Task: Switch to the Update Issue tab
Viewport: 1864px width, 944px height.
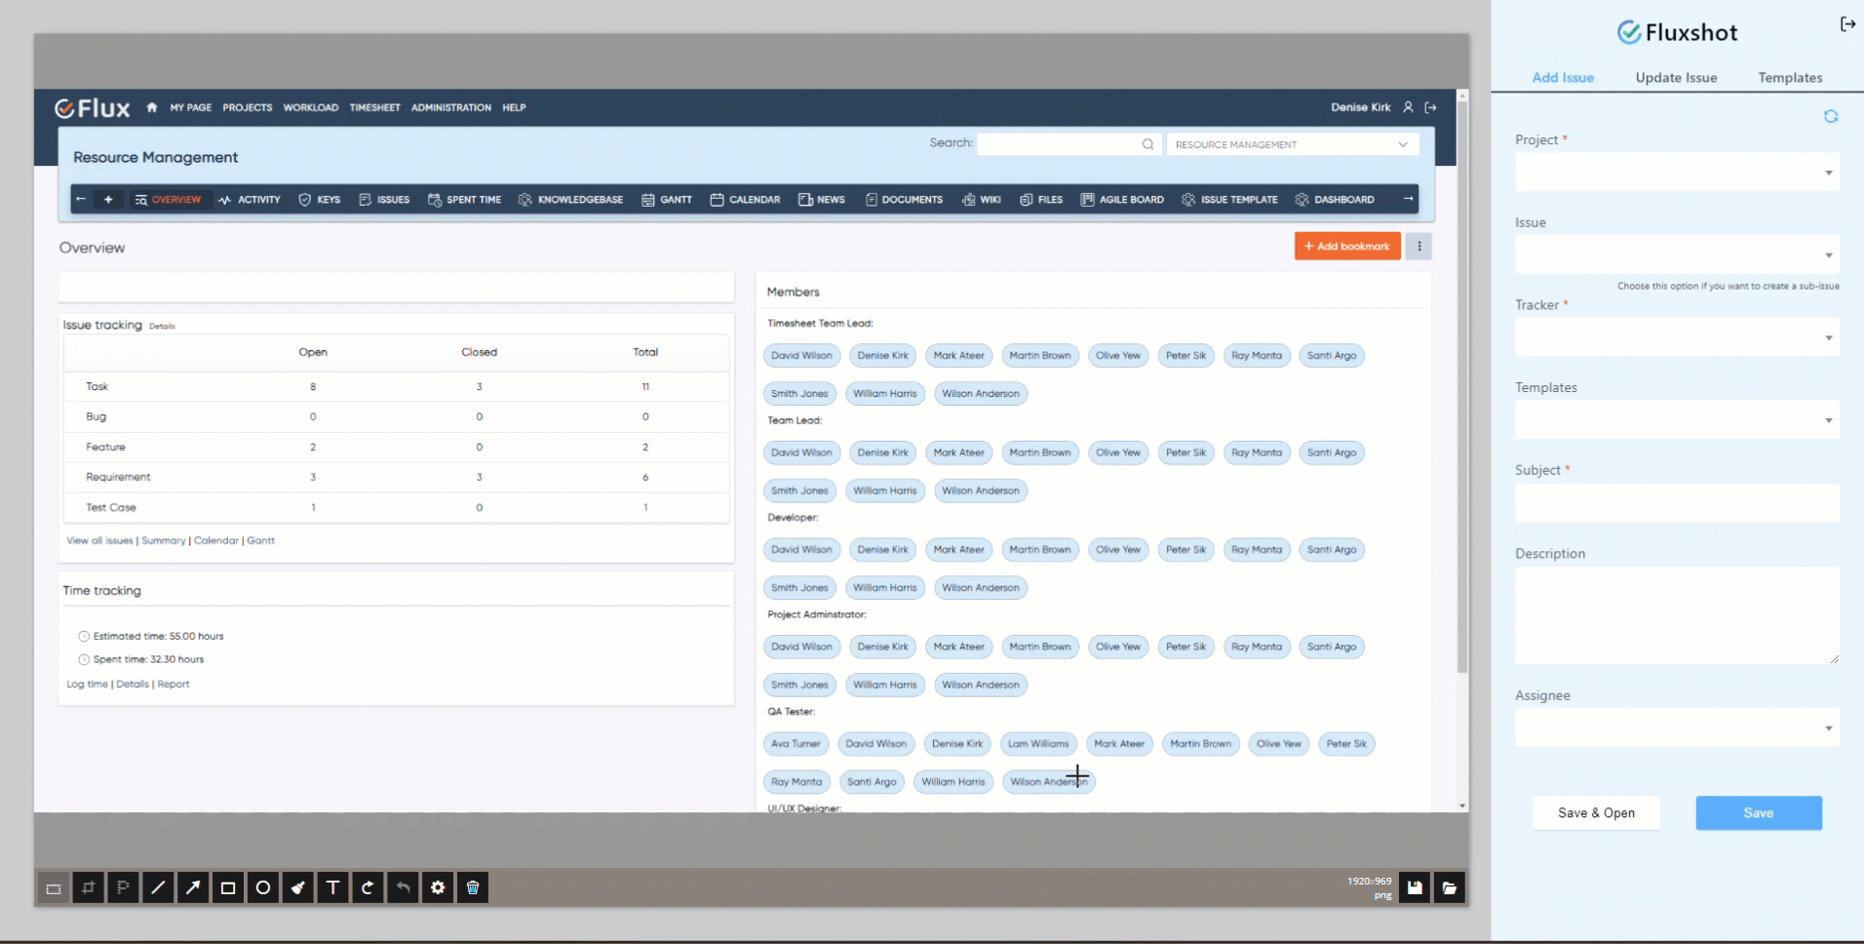Action: (1676, 78)
